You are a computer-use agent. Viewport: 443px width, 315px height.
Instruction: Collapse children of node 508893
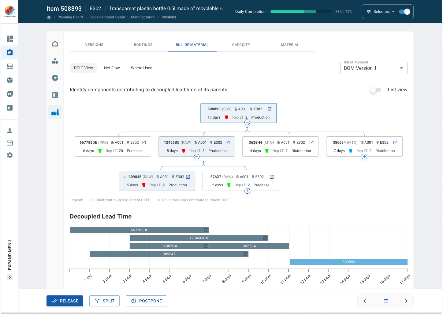[x=247, y=122]
